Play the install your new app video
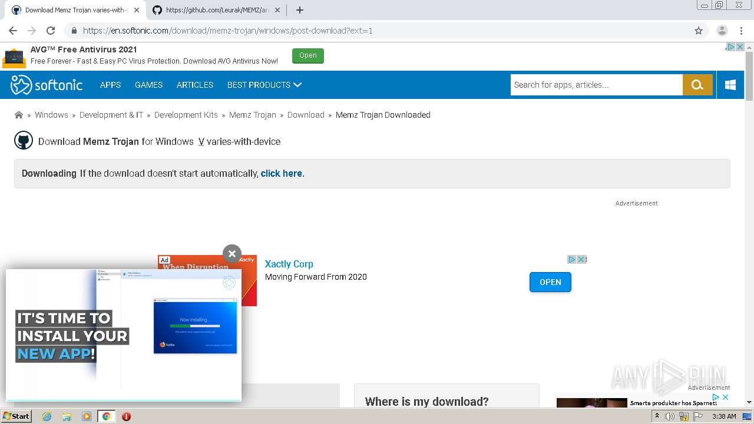This screenshot has height=424, width=754. tap(124, 335)
